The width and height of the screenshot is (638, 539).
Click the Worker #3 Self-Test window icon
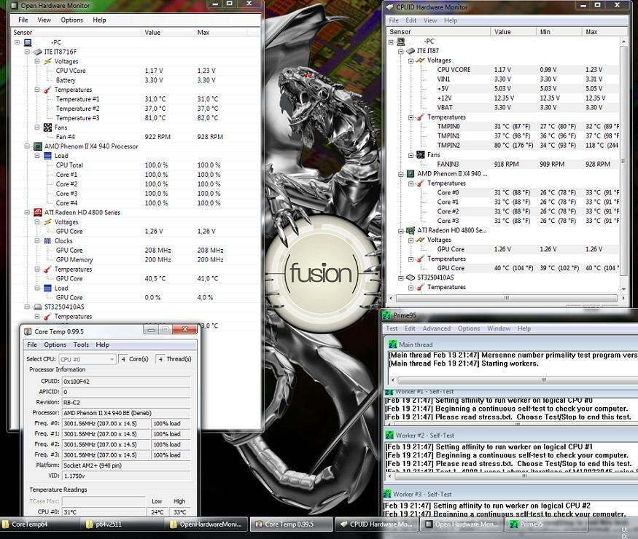[x=387, y=495]
